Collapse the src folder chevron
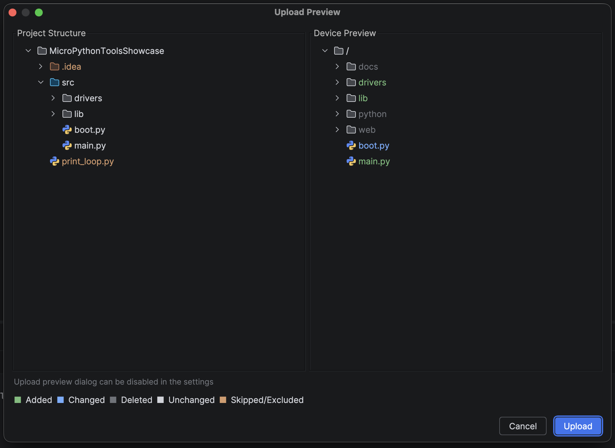 [x=41, y=83]
